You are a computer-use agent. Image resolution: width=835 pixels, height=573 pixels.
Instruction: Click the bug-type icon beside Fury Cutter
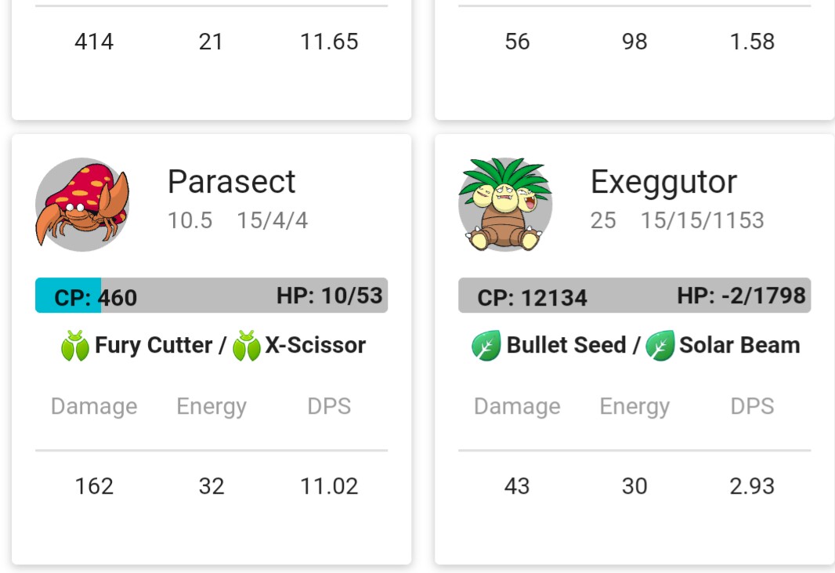[x=75, y=346]
